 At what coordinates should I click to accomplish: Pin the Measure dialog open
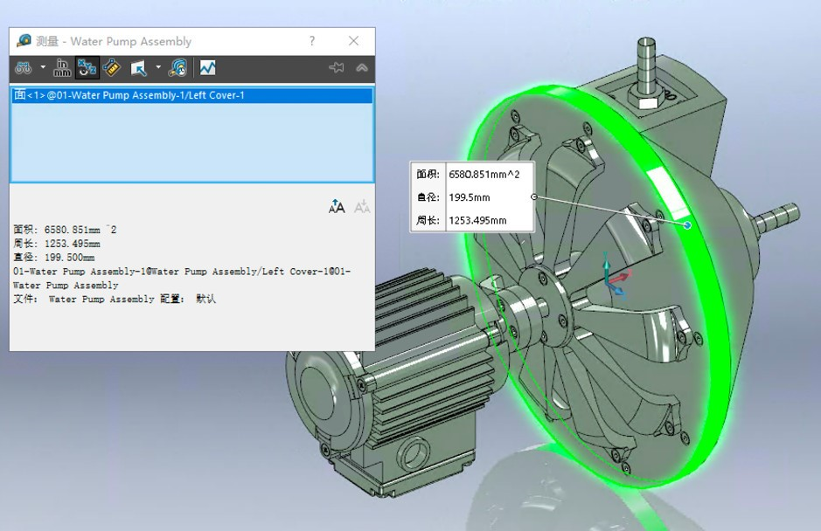click(x=336, y=68)
